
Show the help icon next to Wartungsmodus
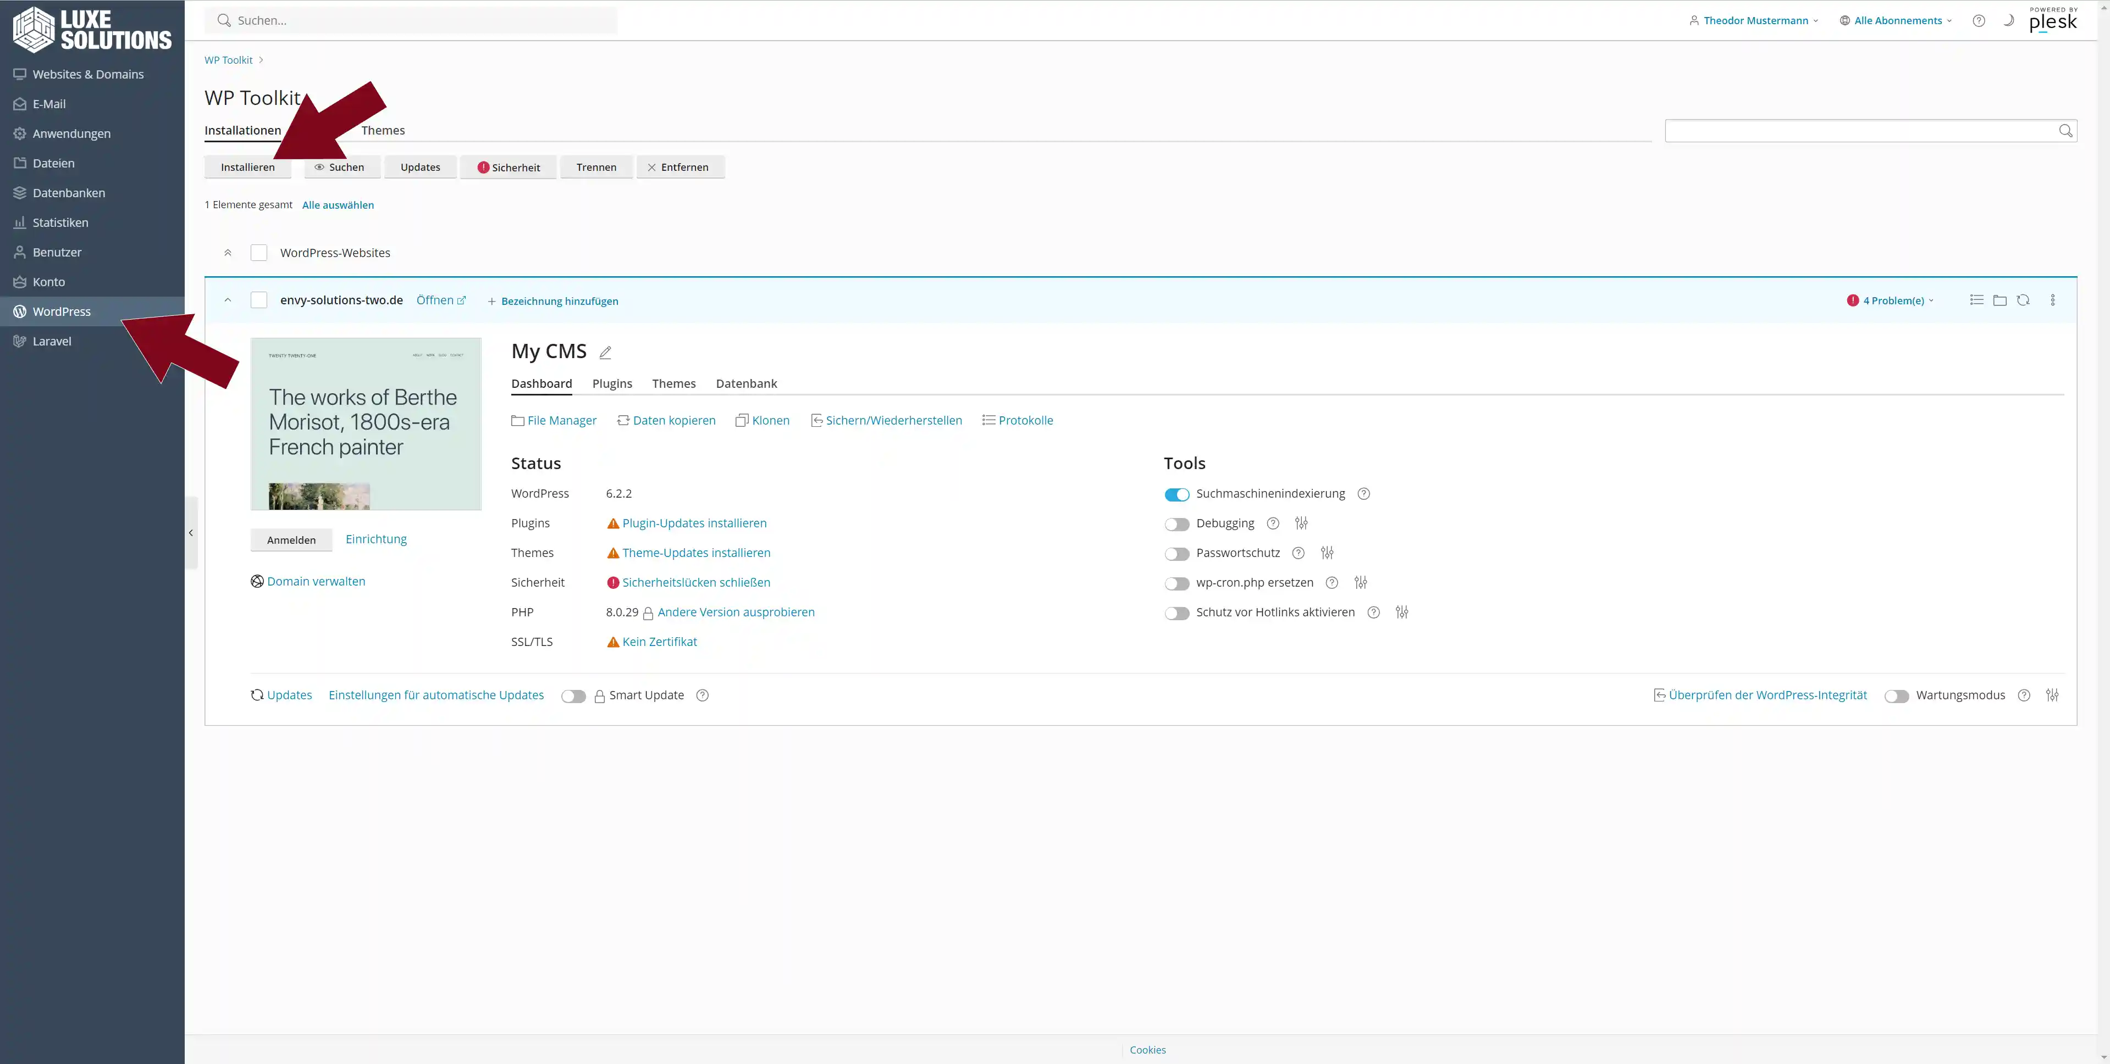tap(2024, 695)
